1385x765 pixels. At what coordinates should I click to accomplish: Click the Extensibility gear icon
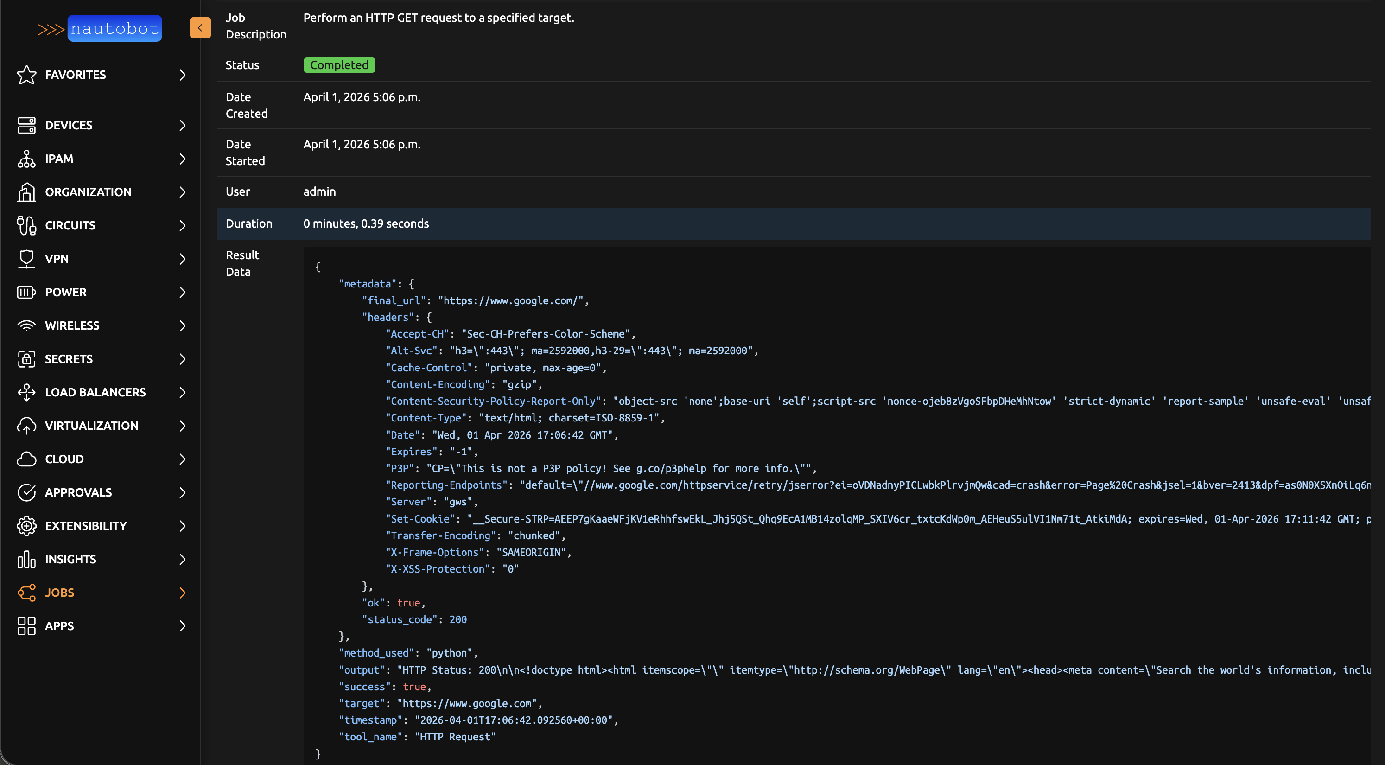pyautogui.click(x=26, y=526)
